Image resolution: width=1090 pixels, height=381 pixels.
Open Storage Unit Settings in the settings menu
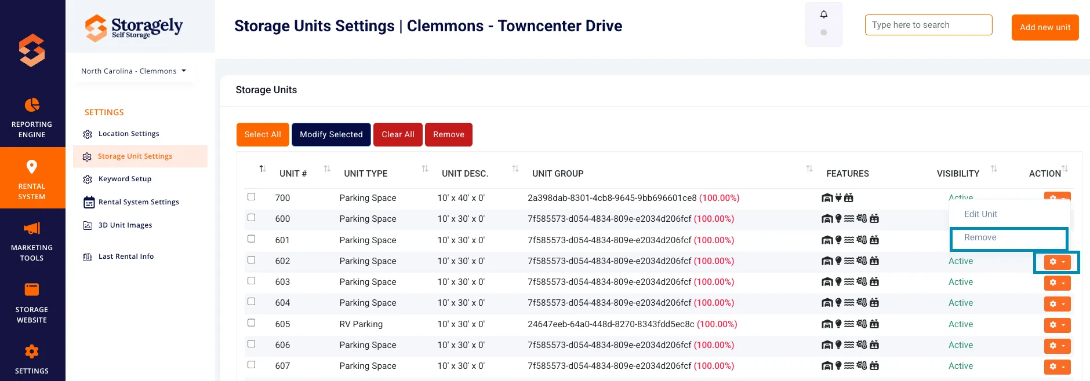click(140, 156)
